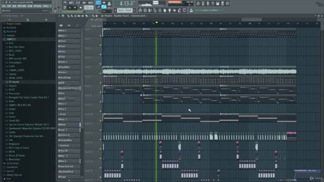This screenshot has width=324, height=182.
Task: Click next pattern arrow right of selector
Action: click(x=134, y=10)
